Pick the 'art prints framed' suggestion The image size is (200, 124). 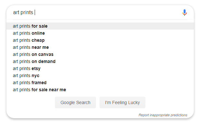pyautogui.click(x=100, y=83)
